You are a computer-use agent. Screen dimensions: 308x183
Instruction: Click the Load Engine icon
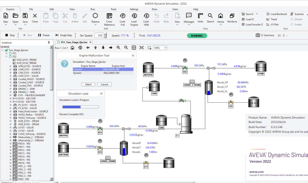pos(134,16)
